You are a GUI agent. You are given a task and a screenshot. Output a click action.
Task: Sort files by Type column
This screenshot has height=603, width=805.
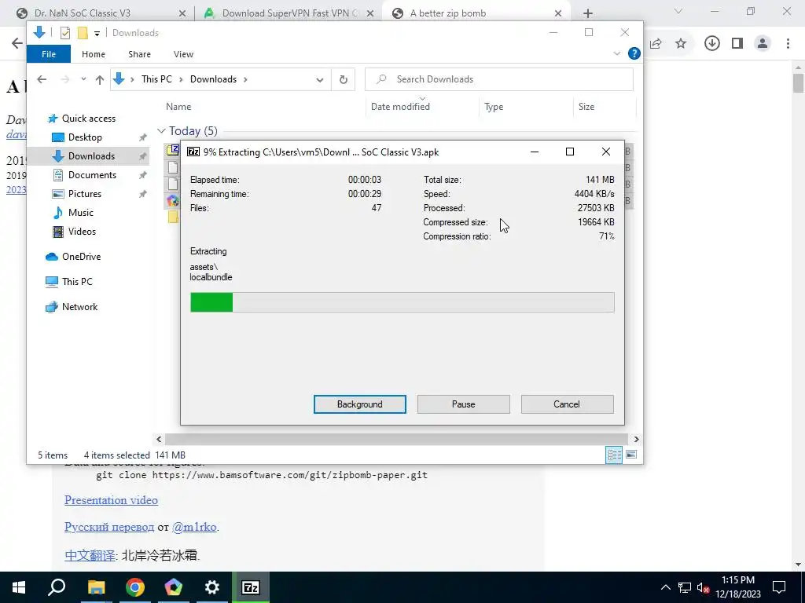pyautogui.click(x=494, y=107)
